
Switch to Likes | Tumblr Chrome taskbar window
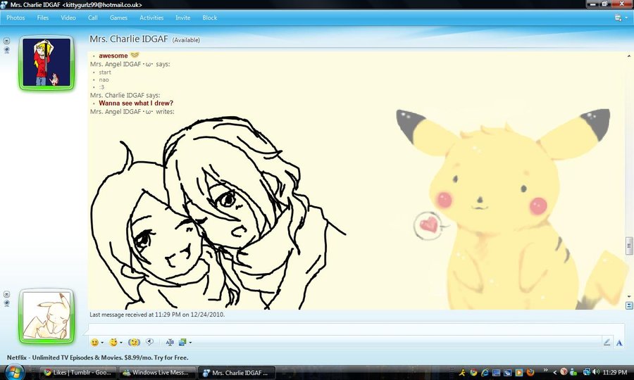(x=78, y=372)
